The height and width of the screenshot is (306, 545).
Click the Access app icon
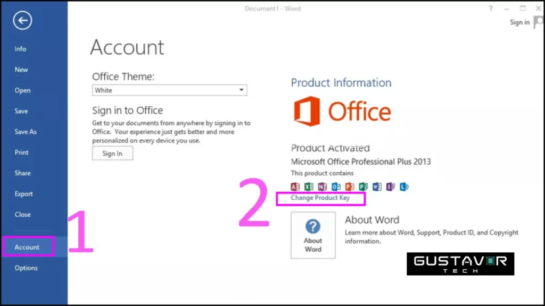(x=295, y=186)
